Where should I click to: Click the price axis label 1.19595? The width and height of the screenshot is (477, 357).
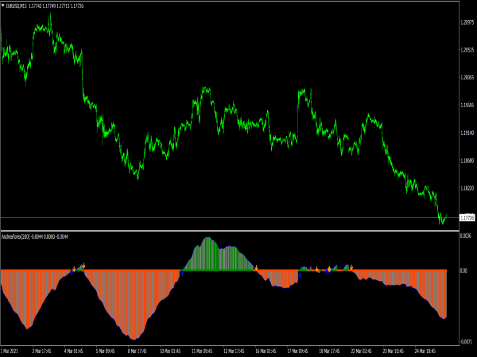coord(467,105)
